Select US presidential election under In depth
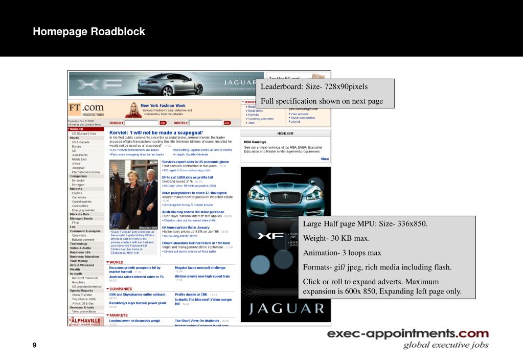Image resolution: width=523 pixels, height=362 pixels. (x=87, y=287)
